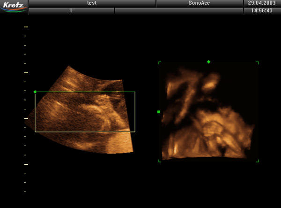Click the bottom-right green corner bracket of 3D view
Screen dimensions: 281x208
[258, 161]
